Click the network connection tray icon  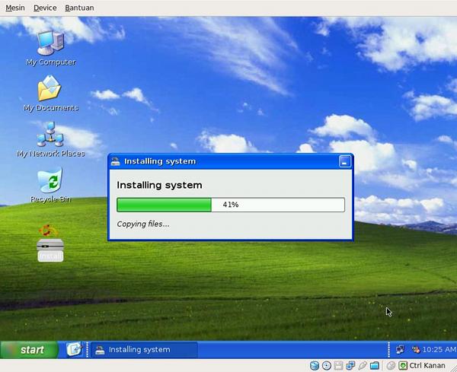point(400,349)
